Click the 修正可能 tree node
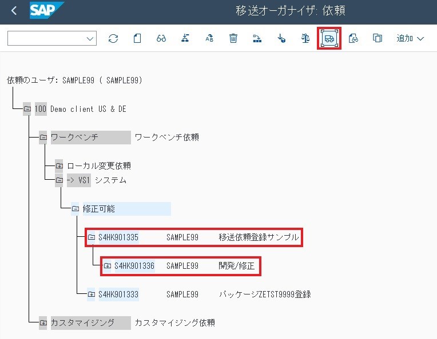 coord(98,209)
